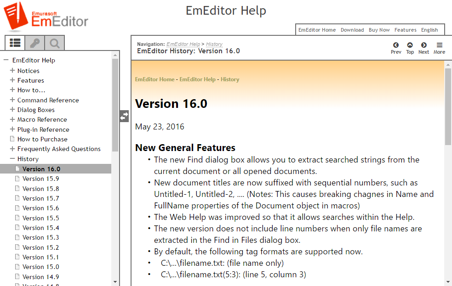Click the content pane scroll-up arrow
The image size is (452, 286).
point(448,65)
